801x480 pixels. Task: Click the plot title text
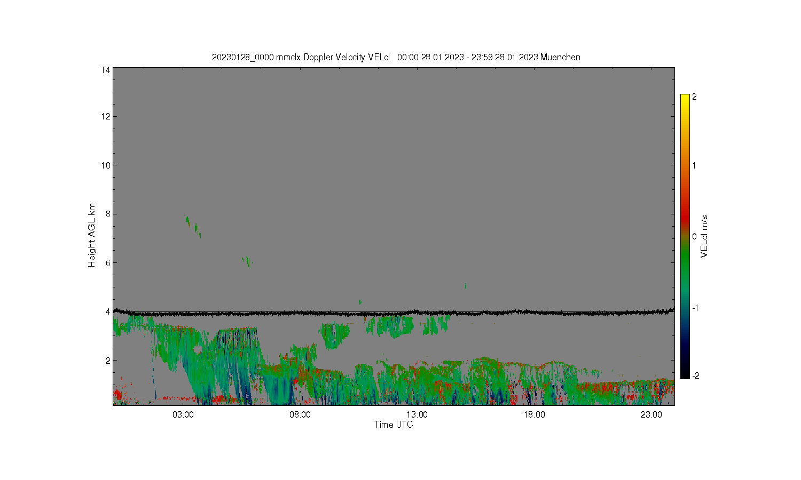(x=396, y=57)
